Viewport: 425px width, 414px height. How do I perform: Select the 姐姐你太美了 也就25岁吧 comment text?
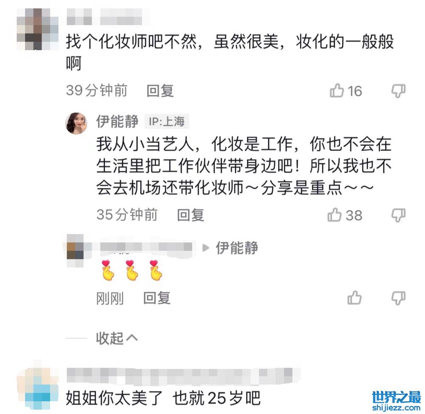[x=163, y=398]
